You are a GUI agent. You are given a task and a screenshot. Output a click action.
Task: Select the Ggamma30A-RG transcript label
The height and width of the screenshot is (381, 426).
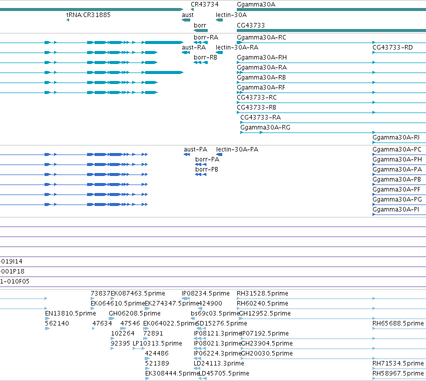265,127
